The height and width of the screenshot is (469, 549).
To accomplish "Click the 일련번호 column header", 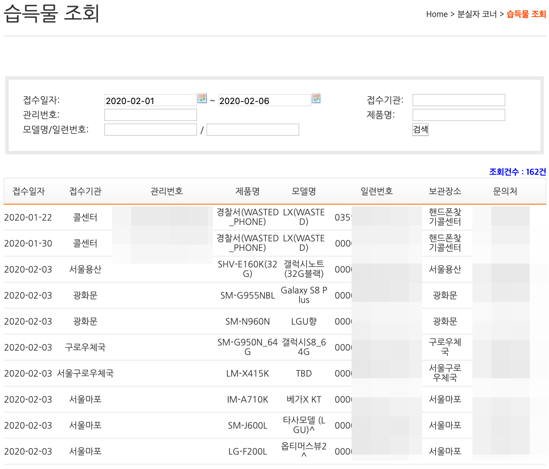I will click(x=377, y=191).
